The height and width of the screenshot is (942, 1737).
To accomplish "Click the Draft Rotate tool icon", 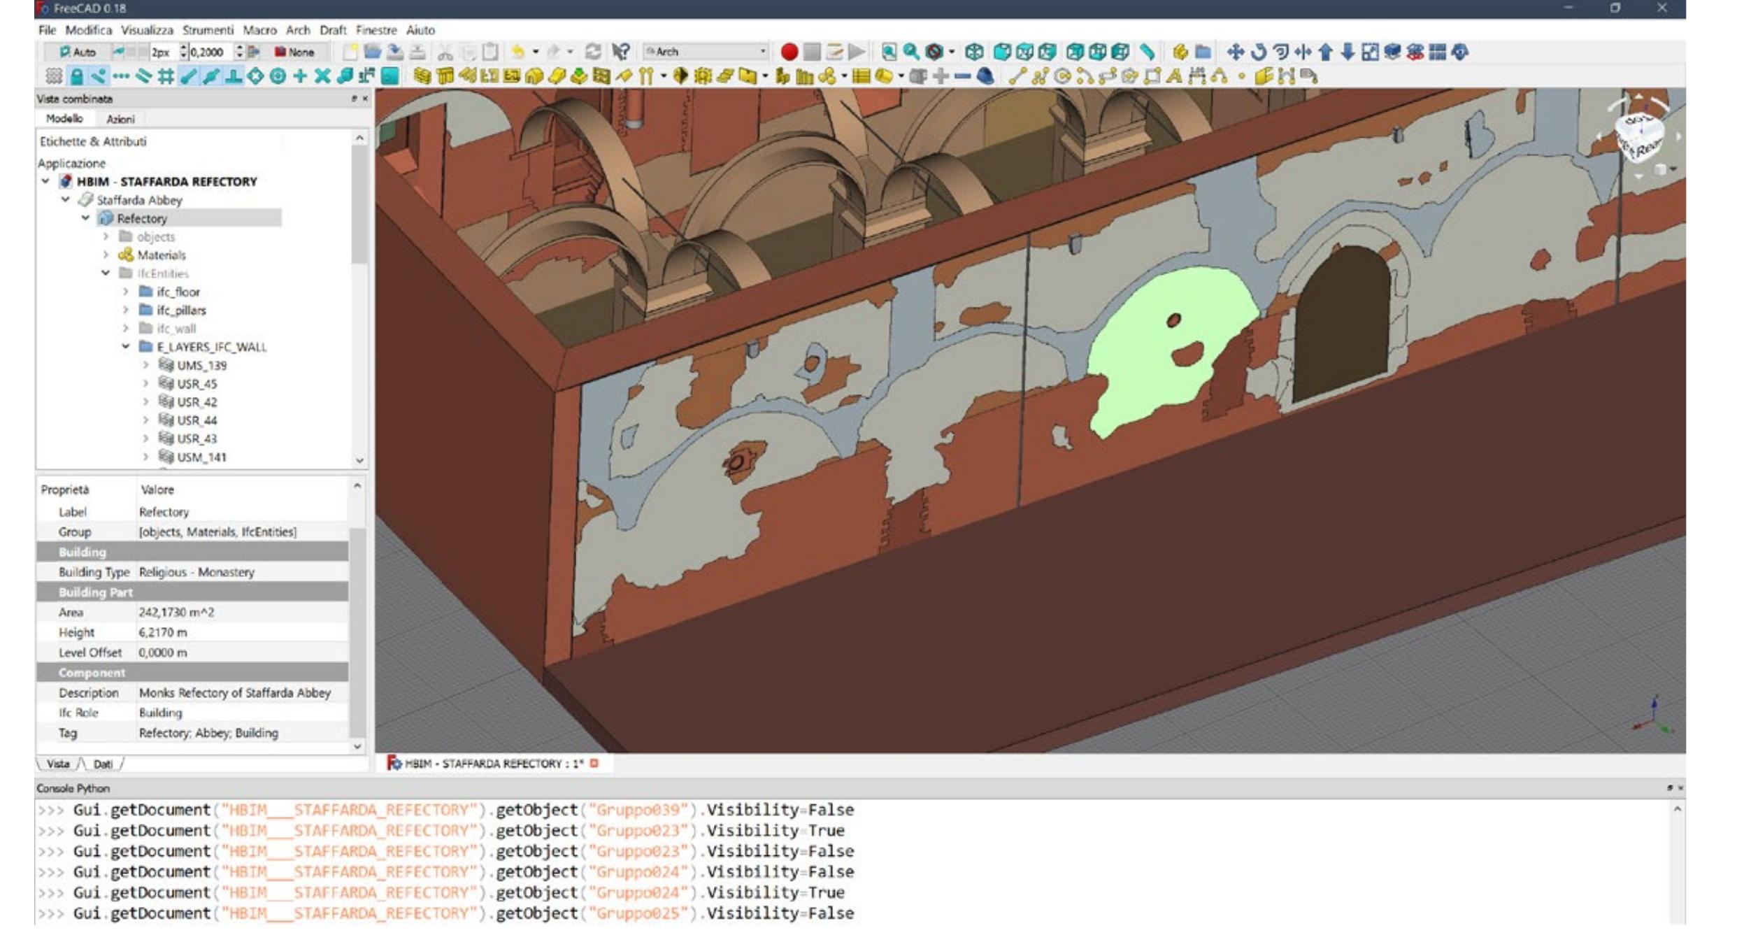I will 1258,52.
